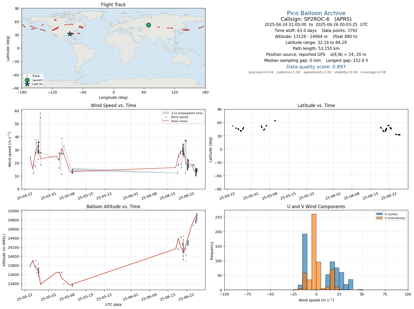Image resolution: width=414 pixels, height=309 pixels.
Task: Click the 'U and V Wind Components' title
Action: point(316,207)
